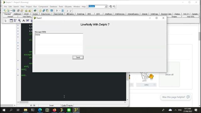The image size is (201, 113).
Task: Switch to the Code editor tab
Action: pyautogui.click(x=63, y=105)
